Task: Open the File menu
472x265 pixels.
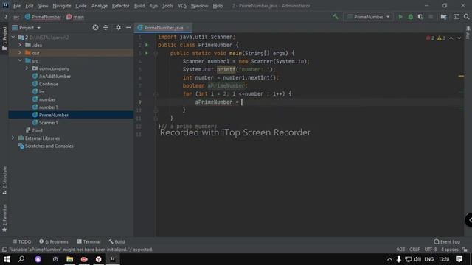Action: coord(17,6)
